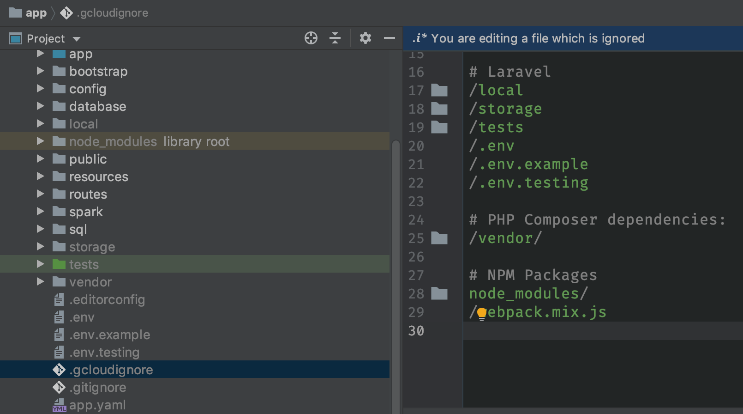Expand the database folder arrow
Image resolution: width=743 pixels, height=414 pixels.
[x=41, y=106]
